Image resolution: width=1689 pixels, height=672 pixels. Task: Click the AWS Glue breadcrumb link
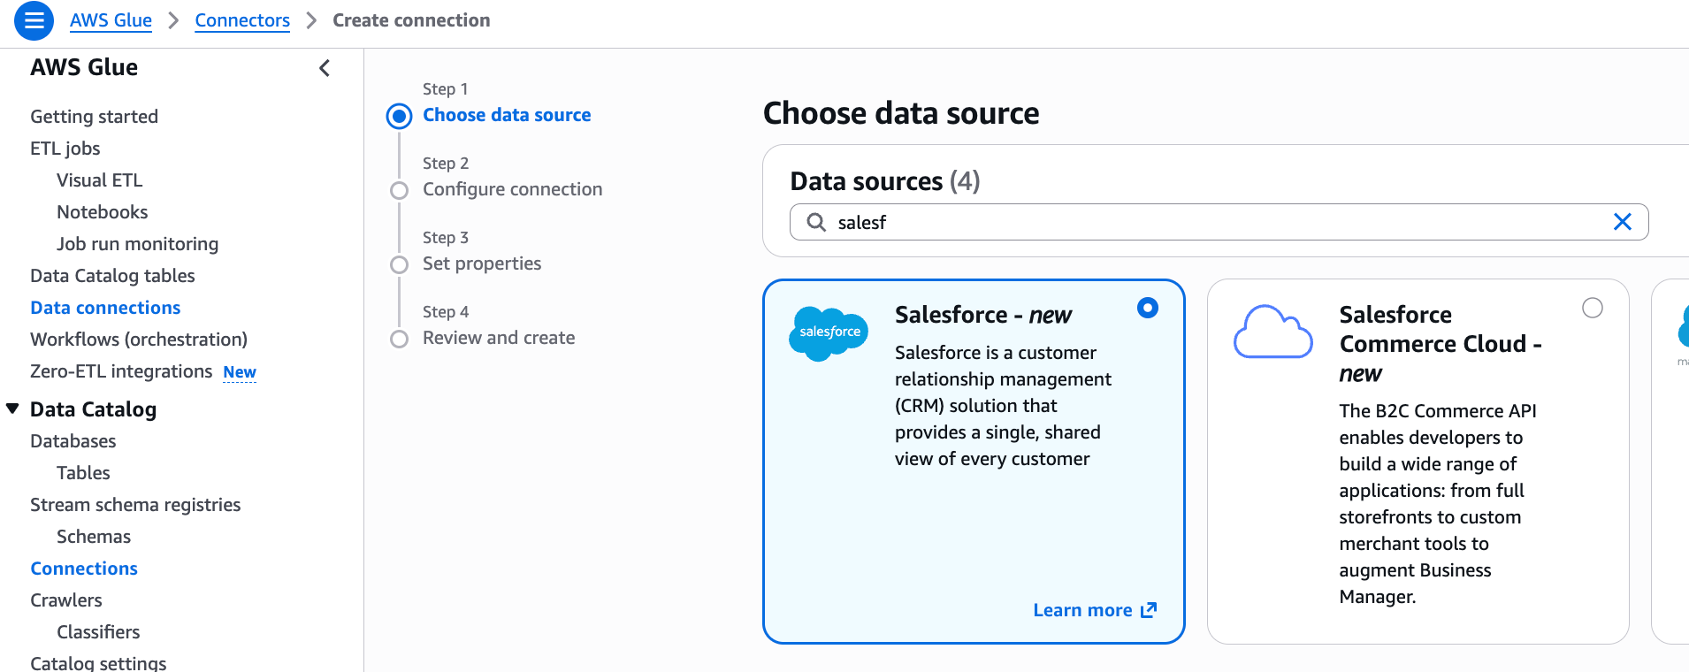point(111,20)
